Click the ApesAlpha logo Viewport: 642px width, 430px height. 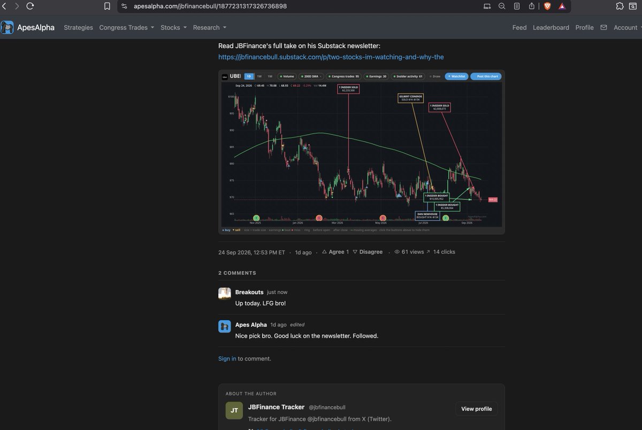[27, 27]
